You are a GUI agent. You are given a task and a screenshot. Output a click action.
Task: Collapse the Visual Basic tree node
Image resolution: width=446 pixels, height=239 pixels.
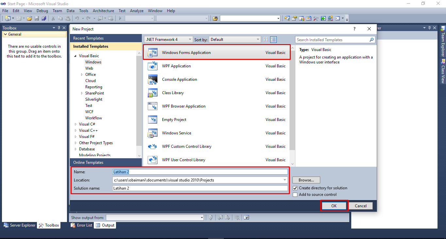76,56
